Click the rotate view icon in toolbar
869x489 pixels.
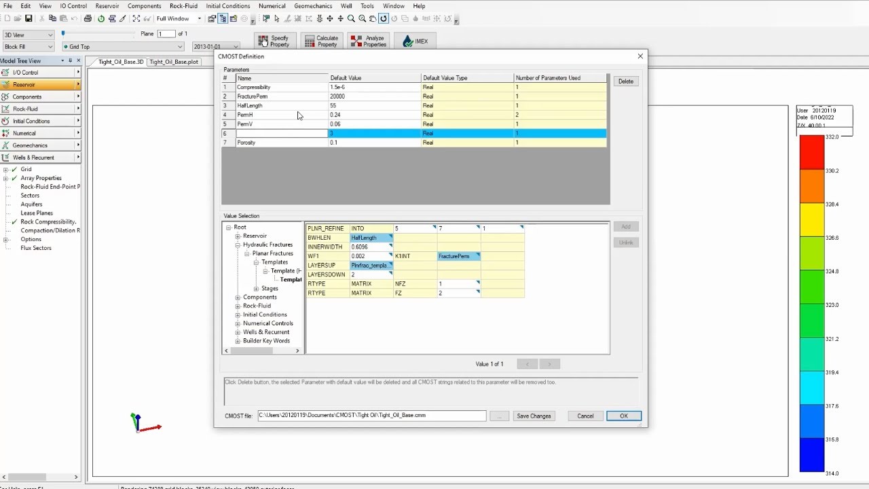click(384, 18)
